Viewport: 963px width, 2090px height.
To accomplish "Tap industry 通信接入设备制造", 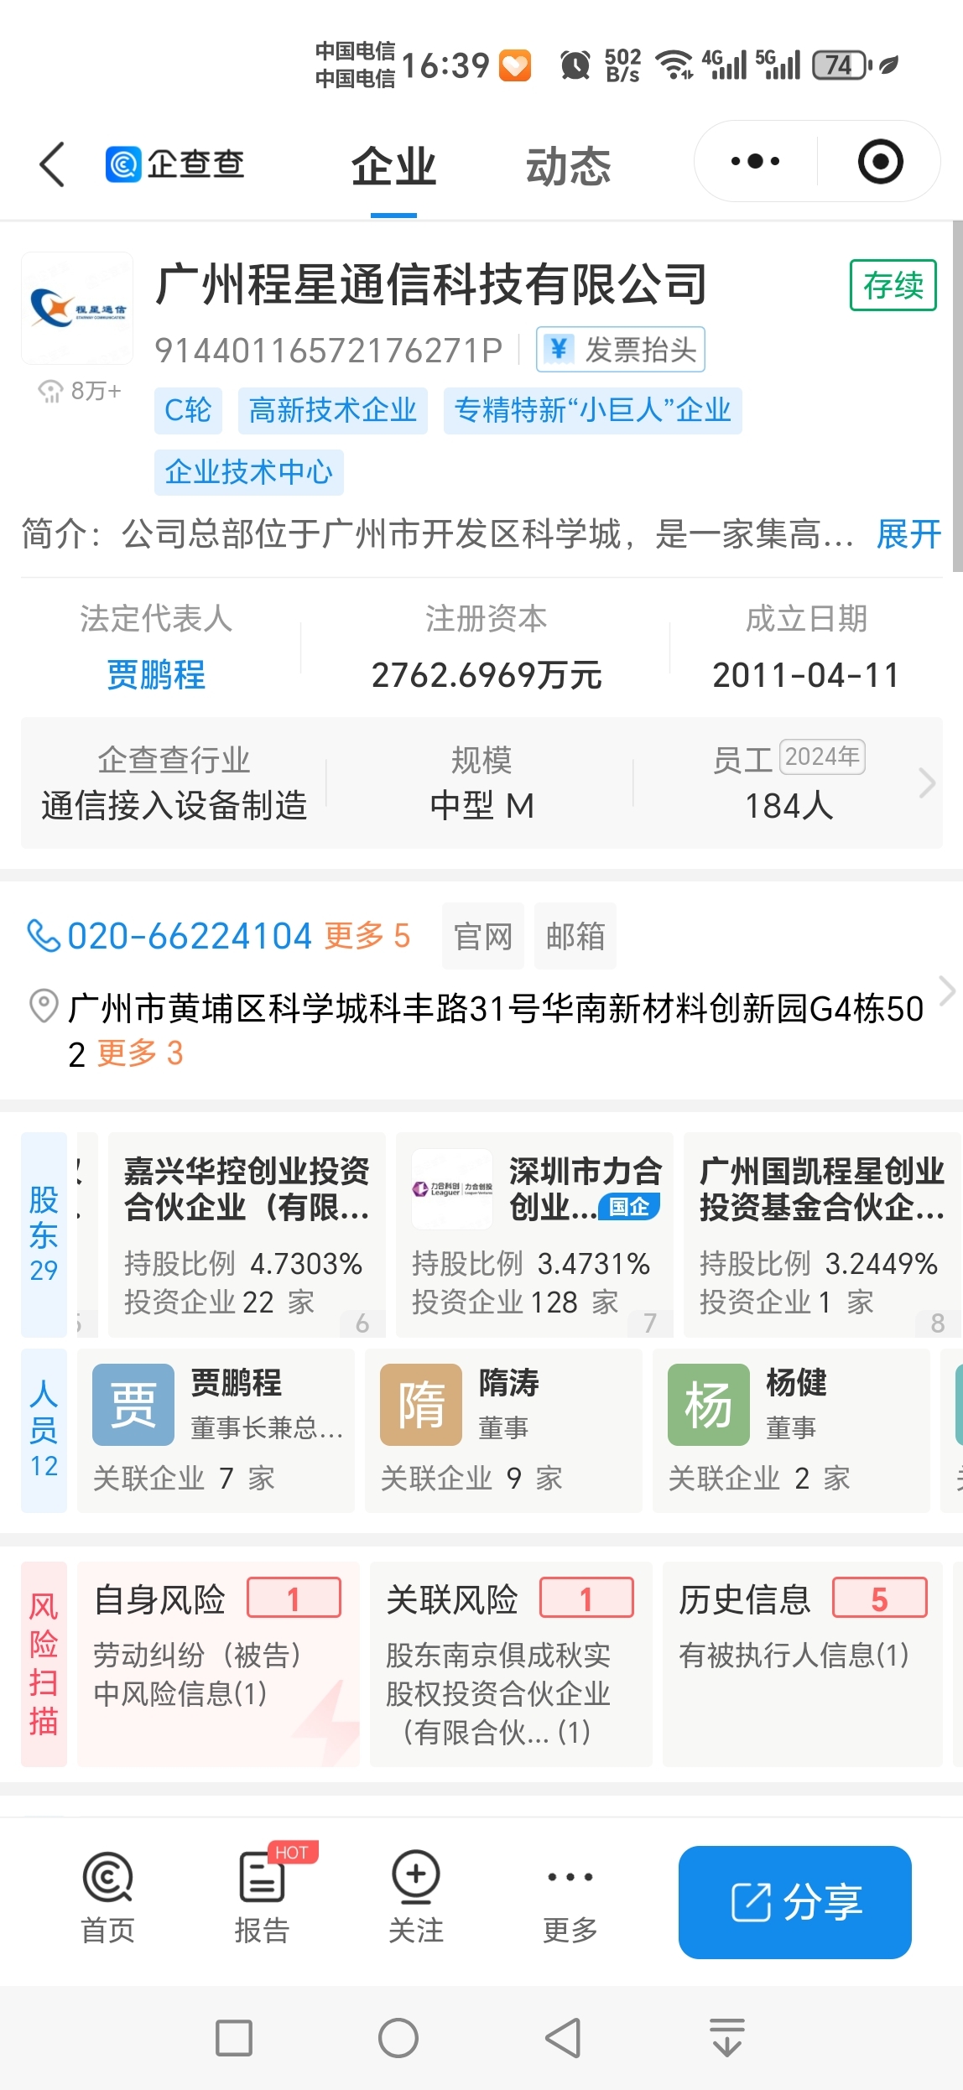I will tap(174, 805).
